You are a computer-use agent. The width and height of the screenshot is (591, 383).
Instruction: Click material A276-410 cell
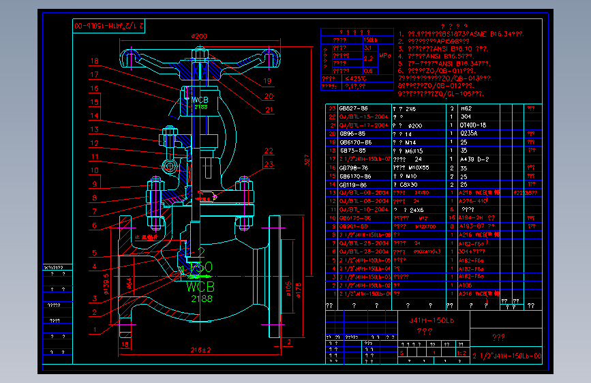[473, 201]
